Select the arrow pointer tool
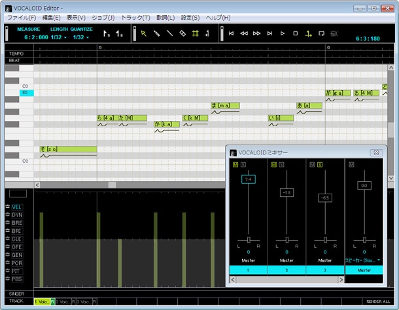The width and height of the screenshot is (399, 310). pyautogui.click(x=144, y=33)
